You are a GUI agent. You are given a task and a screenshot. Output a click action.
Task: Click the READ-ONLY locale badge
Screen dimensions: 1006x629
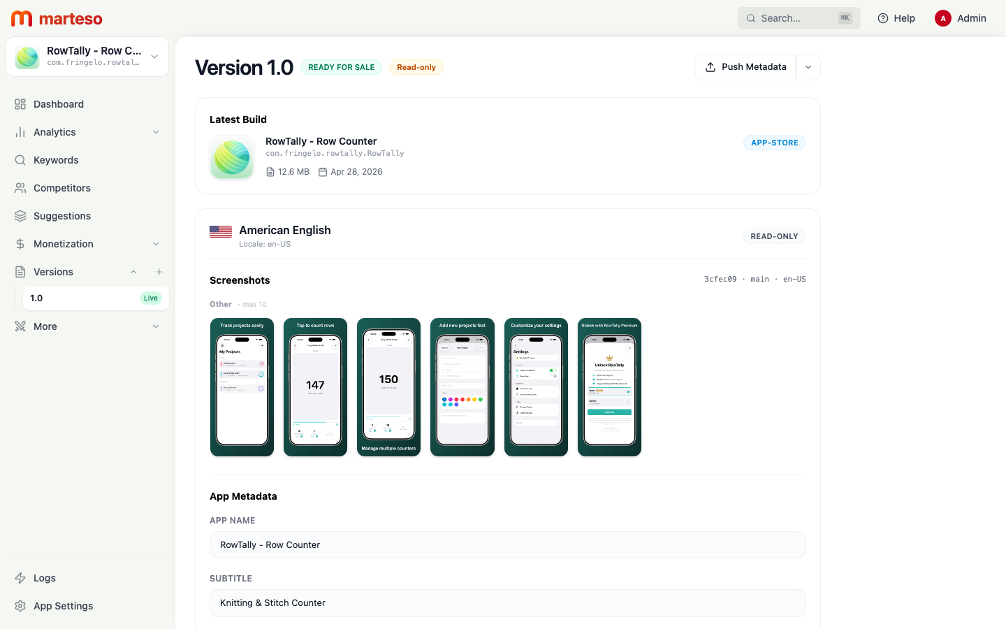pos(774,236)
